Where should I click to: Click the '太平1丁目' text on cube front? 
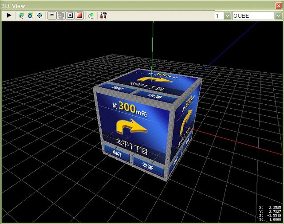point(132,147)
